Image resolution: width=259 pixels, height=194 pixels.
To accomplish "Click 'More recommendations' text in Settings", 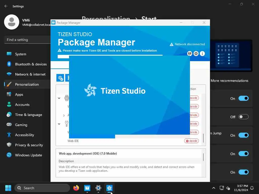I will pos(229,81).
